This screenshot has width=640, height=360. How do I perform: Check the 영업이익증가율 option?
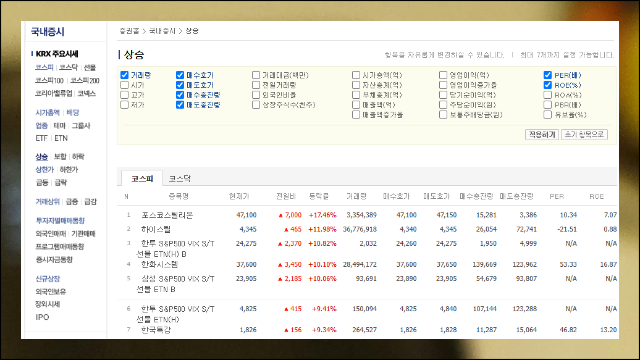pyautogui.click(x=443, y=85)
